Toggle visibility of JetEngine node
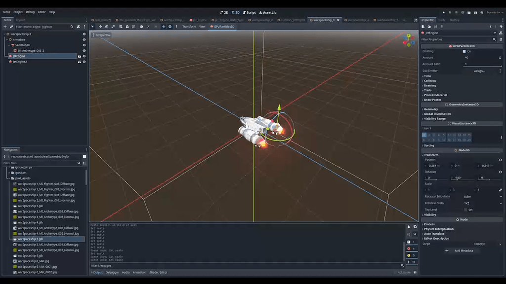The height and width of the screenshot is (284, 506). point(84,56)
